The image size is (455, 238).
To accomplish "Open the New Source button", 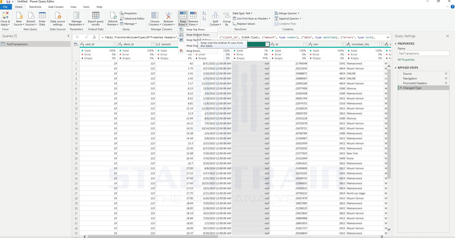I will (x=19, y=19).
